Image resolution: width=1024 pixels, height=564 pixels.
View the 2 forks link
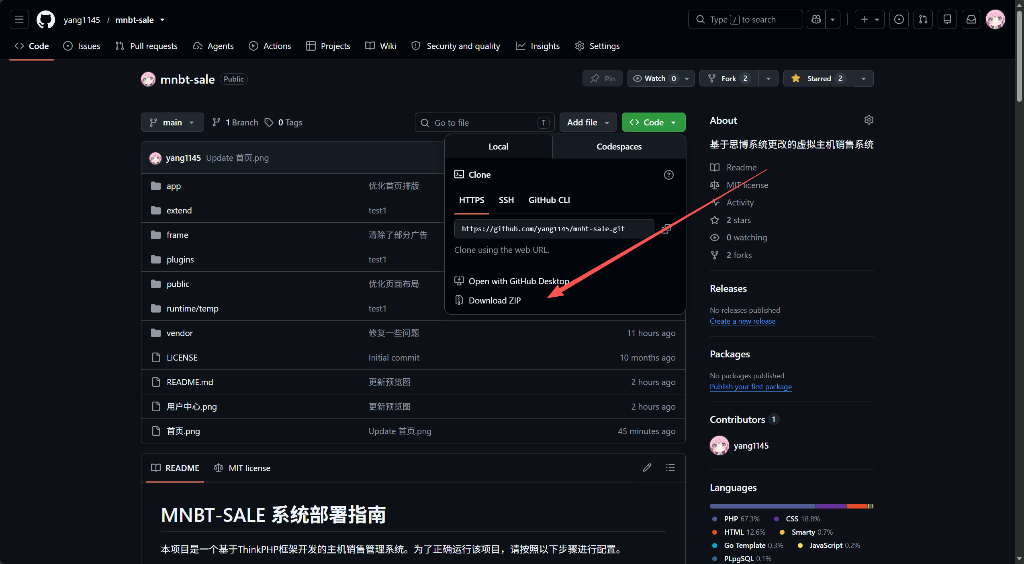pos(739,255)
